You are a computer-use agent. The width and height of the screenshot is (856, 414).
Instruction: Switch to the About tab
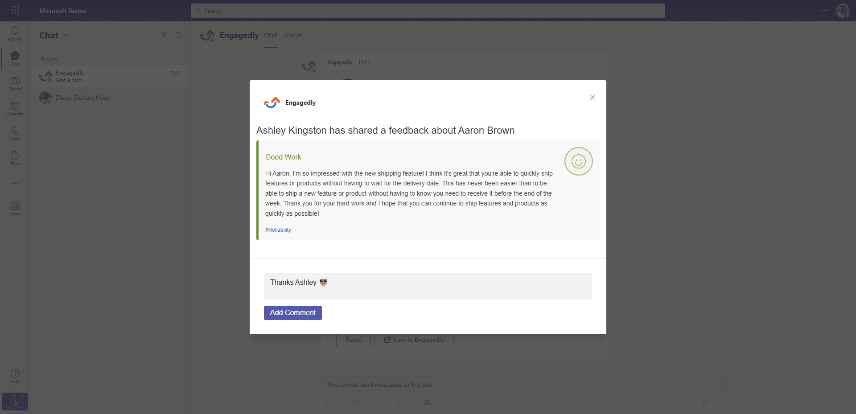coord(292,35)
